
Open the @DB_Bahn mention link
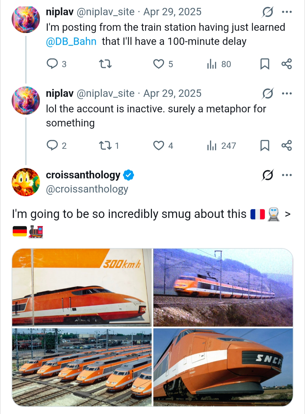point(71,42)
